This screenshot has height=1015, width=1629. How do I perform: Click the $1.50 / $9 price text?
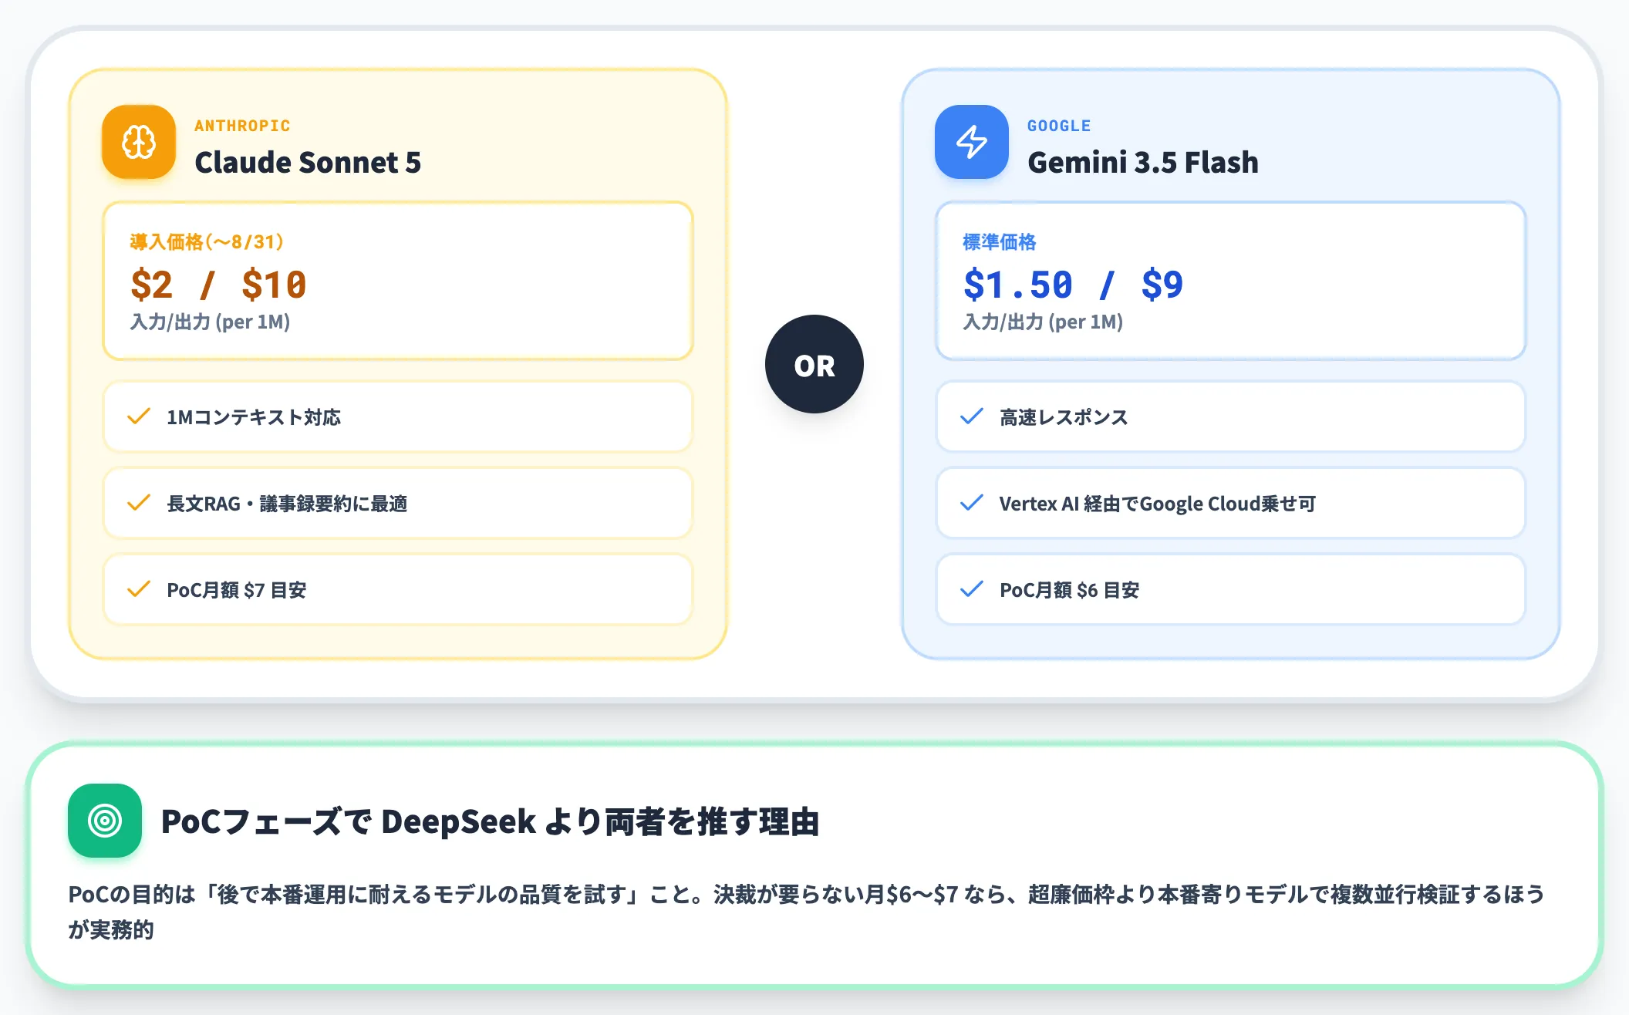point(1073,285)
